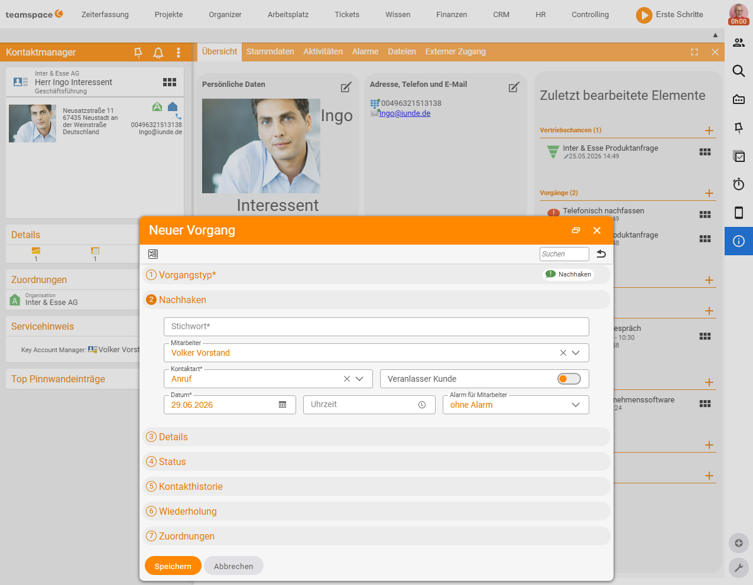Screen dimensions: 753x585
Task: Clear the Kontaktart Anruf selection
Action: pyautogui.click(x=347, y=379)
